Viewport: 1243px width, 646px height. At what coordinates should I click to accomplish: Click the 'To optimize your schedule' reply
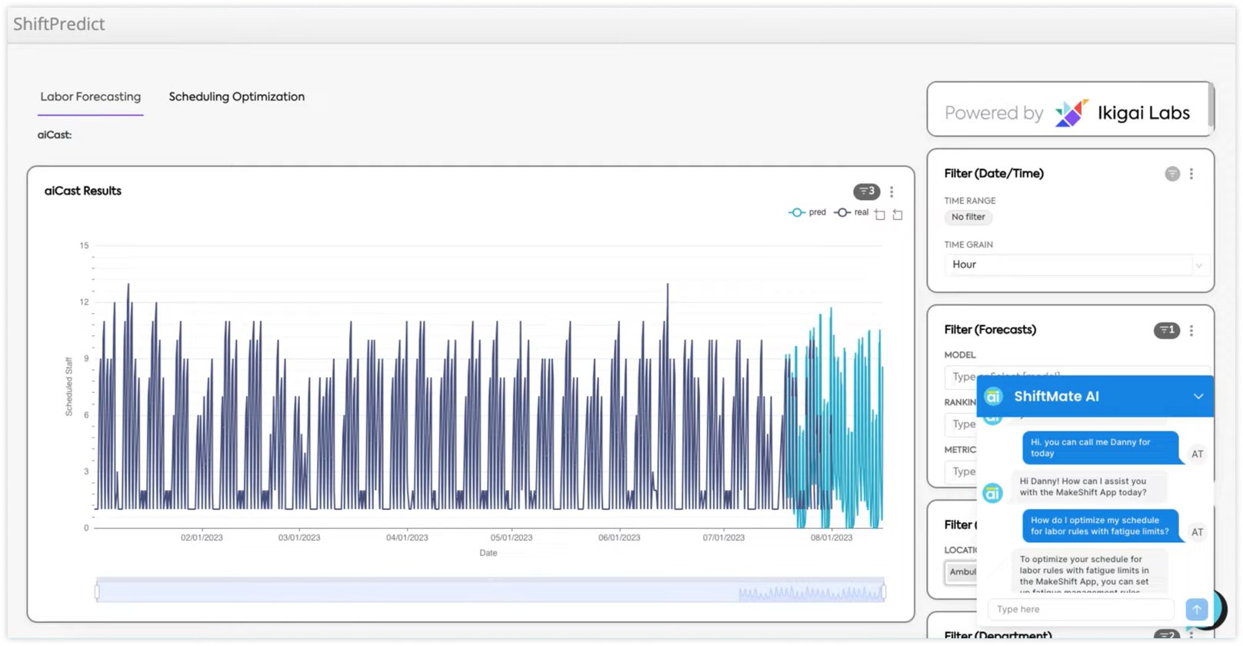(x=1089, y=571)
